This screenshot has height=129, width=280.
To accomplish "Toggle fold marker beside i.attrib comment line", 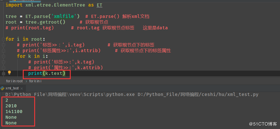I will tap(3, 50).
